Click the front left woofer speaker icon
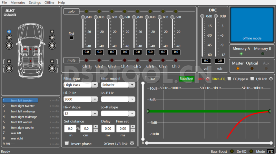 coord(9,45)
